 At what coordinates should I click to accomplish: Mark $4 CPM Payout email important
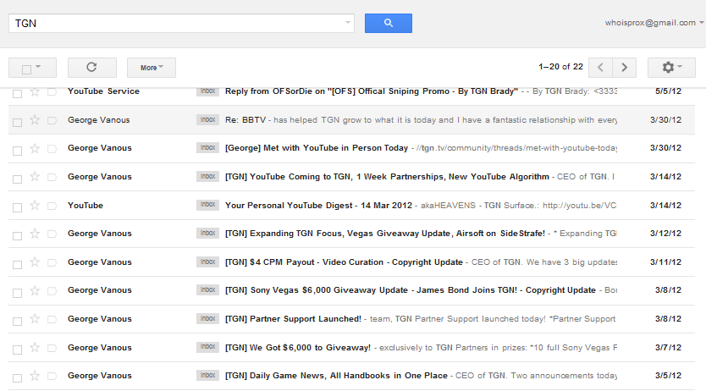(x=52, y=262)
